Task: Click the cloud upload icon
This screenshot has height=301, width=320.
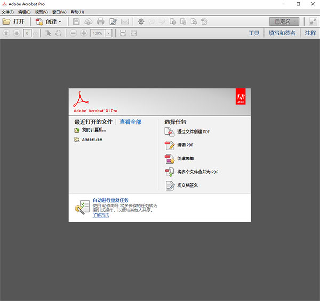Action: [89, 21]
